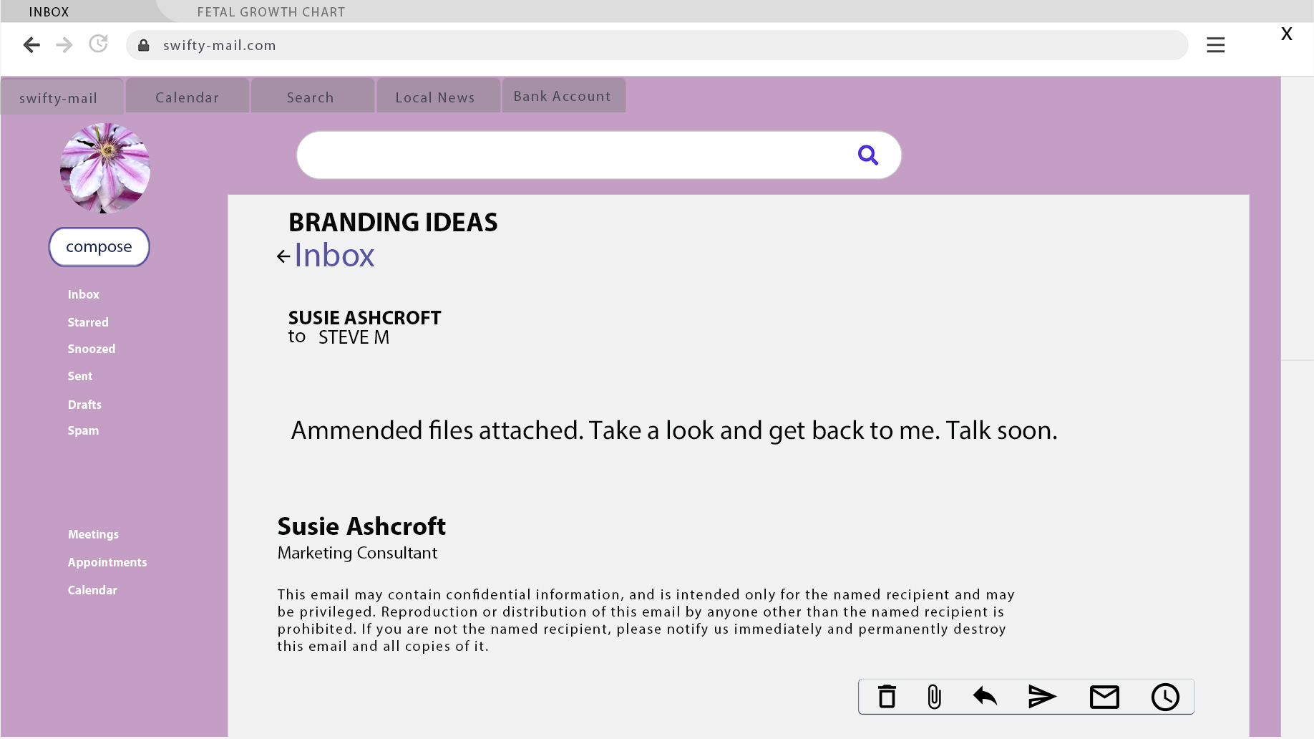Open the Bank Account tab

pyautogui.click(x=563, y=96)
